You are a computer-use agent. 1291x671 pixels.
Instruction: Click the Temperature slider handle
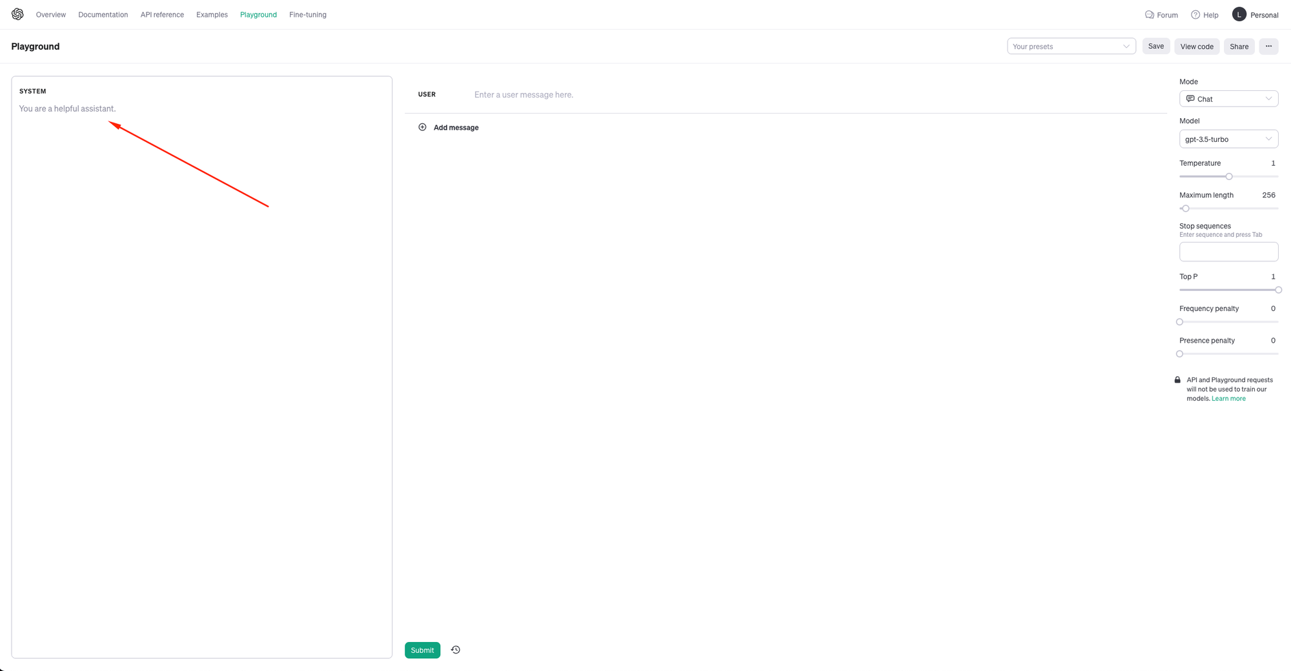[x=1229, y=176]
